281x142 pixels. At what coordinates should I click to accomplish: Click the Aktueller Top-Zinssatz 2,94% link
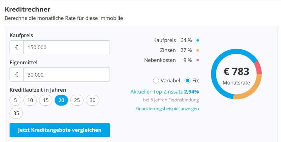[165, 92]
